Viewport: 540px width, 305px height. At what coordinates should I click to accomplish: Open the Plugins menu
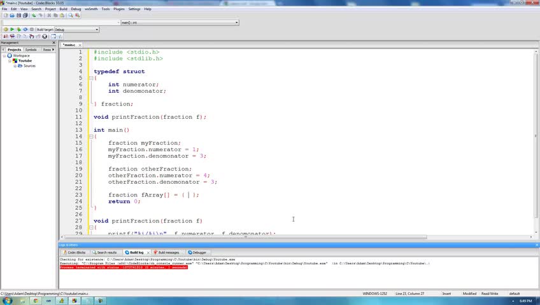[119, 9]
